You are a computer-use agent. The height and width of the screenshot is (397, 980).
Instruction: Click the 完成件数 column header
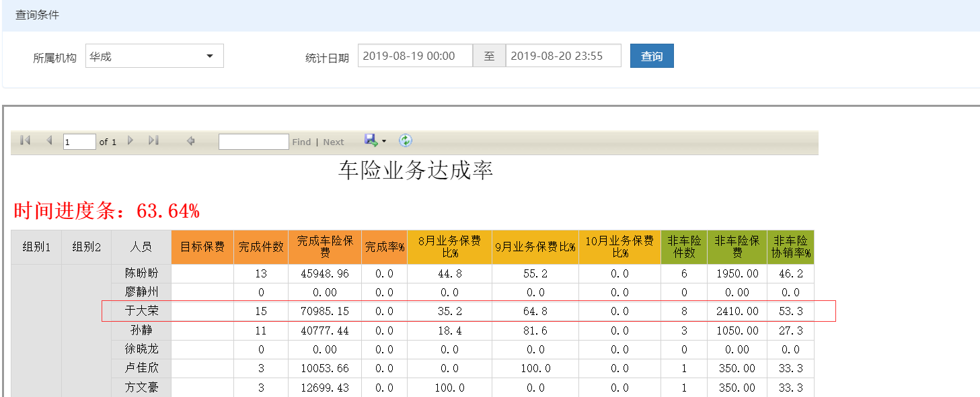point(261,247)
